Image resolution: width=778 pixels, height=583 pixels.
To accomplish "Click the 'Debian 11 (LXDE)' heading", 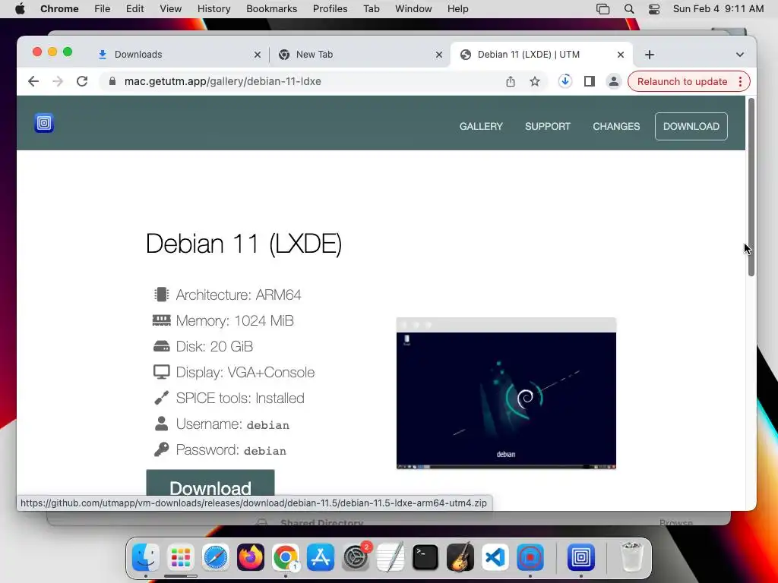I will pos(244,244).
